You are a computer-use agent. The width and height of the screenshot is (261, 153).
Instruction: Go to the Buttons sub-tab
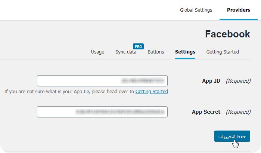pos(156,52)
